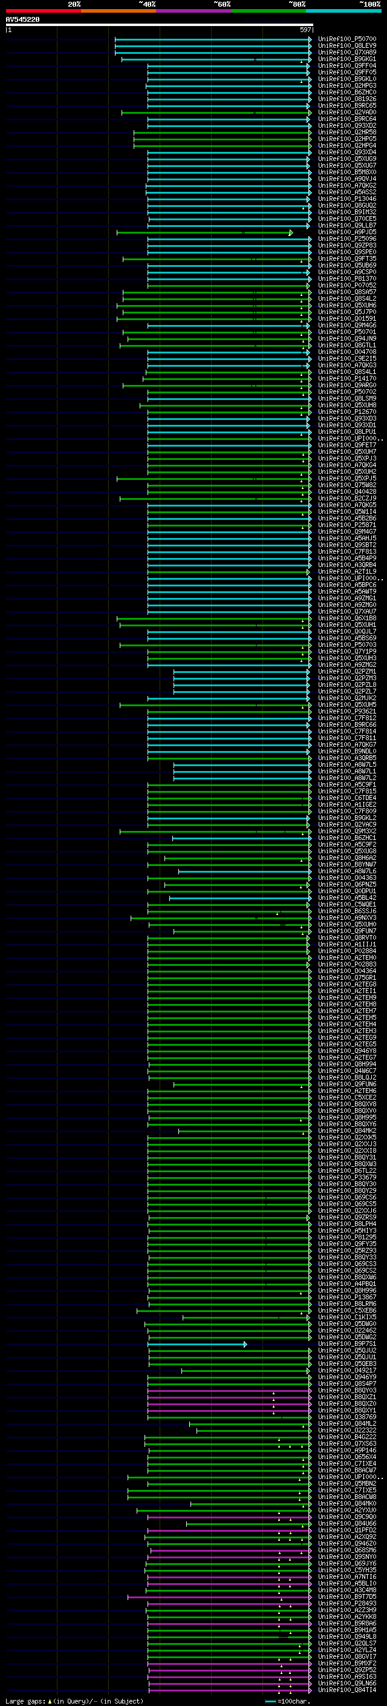Select the UniRef100_B9P7S1 label
The height and width of the screenshot is (1706, 387).
(x=347, y=1343)
